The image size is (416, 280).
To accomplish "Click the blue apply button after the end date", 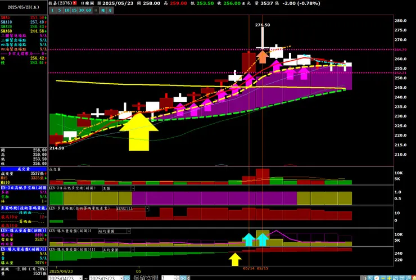I will tap(127, 278).
